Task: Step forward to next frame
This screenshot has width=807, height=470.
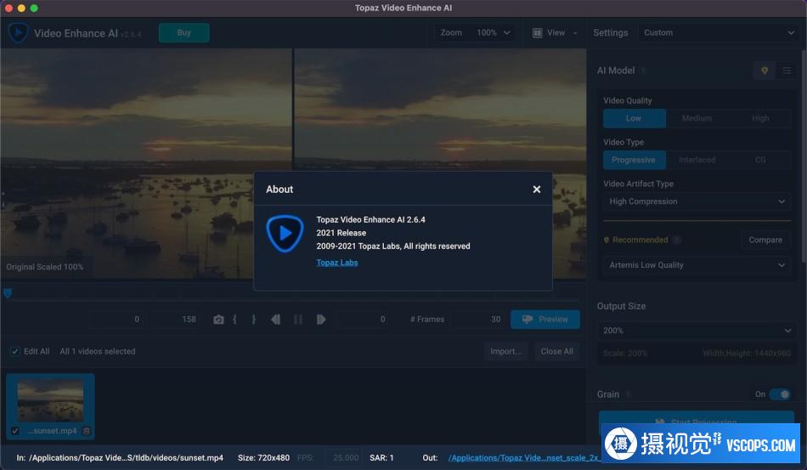Action: pyautogui.click(x=320, y=320)
